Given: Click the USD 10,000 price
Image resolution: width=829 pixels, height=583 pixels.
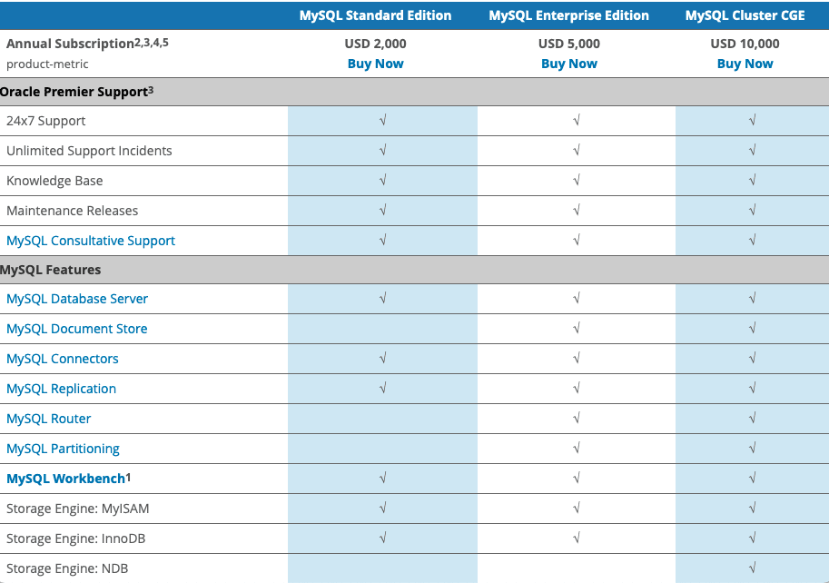Looking at the screenshot, I should 745,44.
